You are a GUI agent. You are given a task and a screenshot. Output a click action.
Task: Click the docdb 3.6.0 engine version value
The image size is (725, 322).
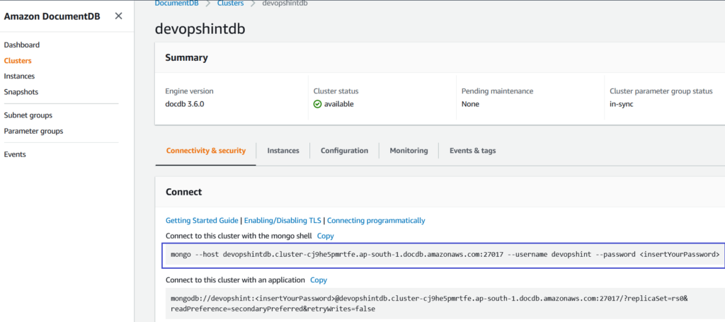click(x=185, y=105)
